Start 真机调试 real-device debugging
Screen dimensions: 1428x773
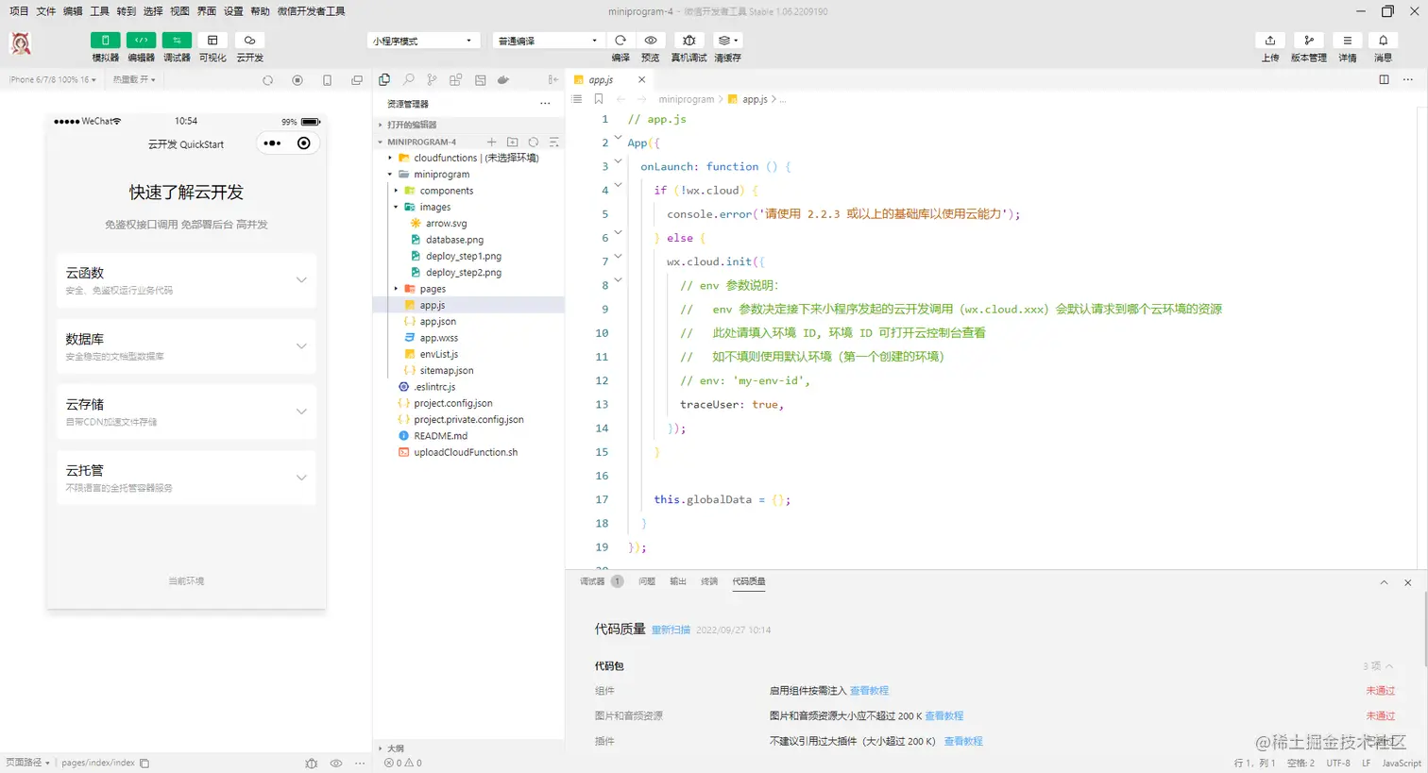point(689,41)
